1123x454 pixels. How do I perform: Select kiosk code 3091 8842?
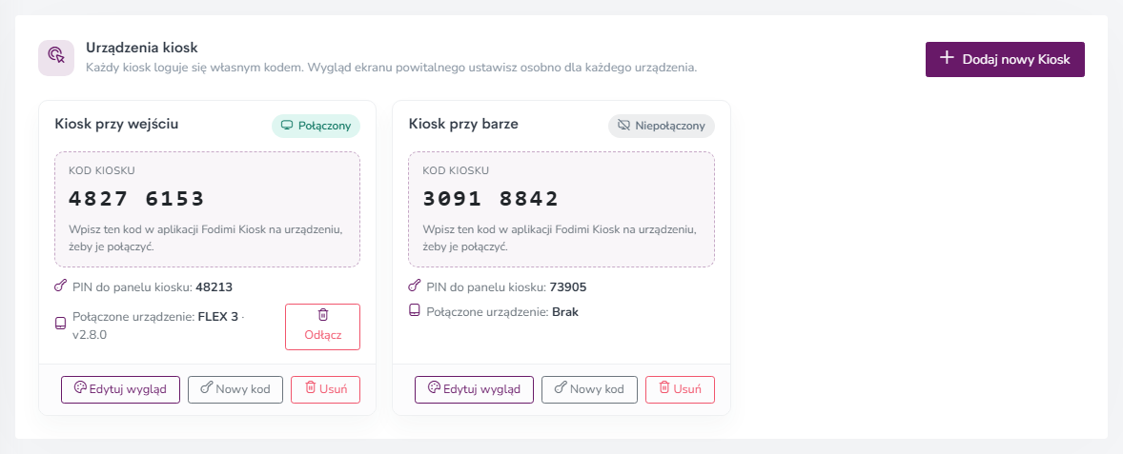491,199
